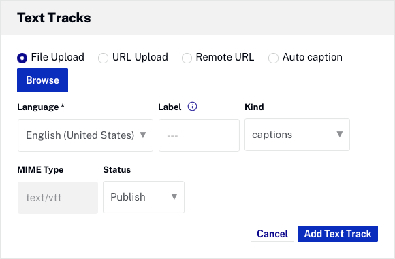Select the File Upload radio button
395x259 pixels.
tap(22, 58)
